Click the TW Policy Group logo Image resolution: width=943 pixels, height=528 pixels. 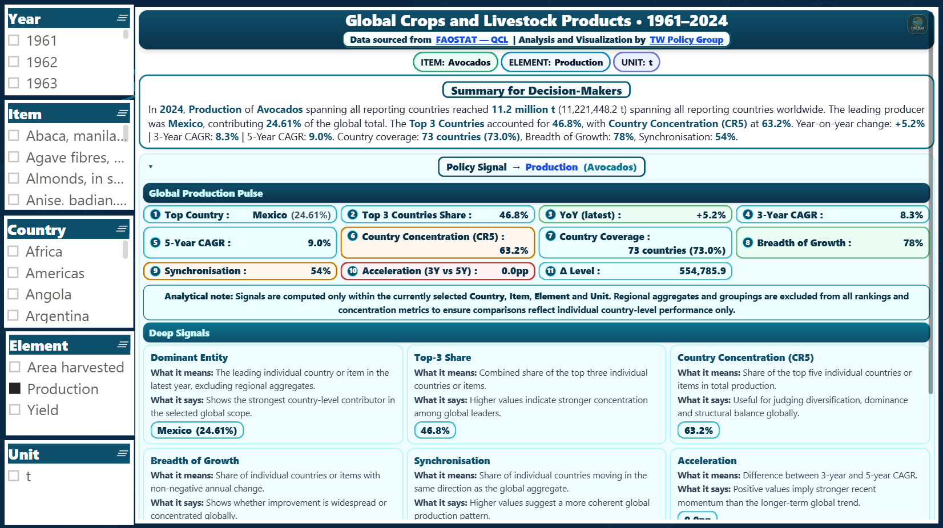[x=917, y=24]
